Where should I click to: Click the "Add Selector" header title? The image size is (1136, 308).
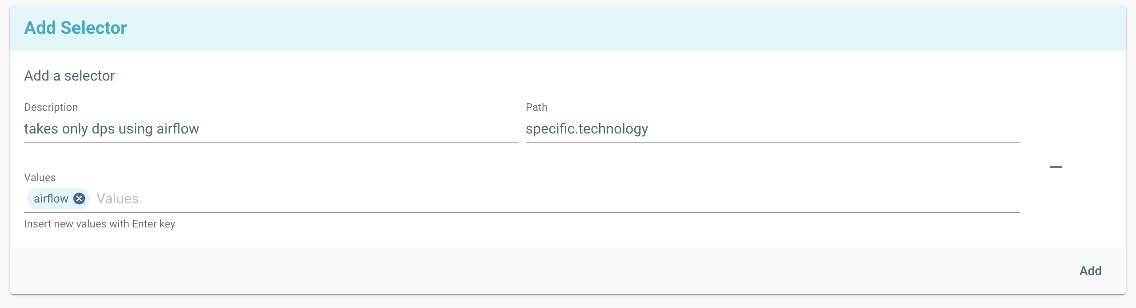click(75, 28)
